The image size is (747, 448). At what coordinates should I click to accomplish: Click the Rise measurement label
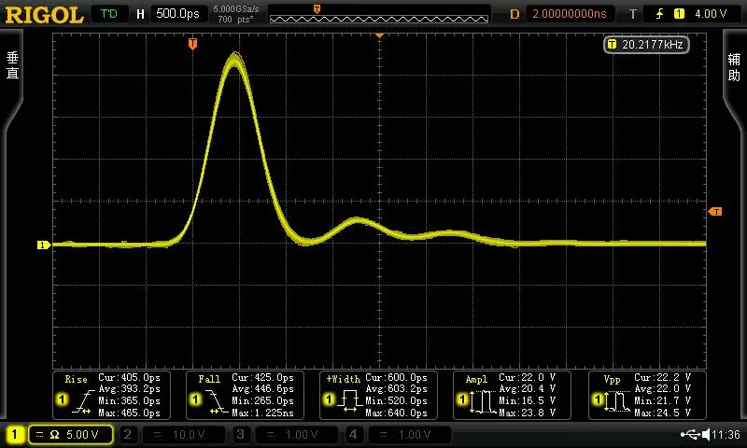pos(77,380)
